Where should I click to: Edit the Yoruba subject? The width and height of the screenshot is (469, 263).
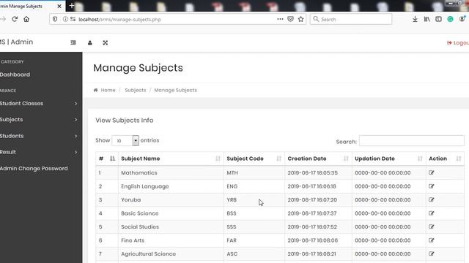(432, 199)
